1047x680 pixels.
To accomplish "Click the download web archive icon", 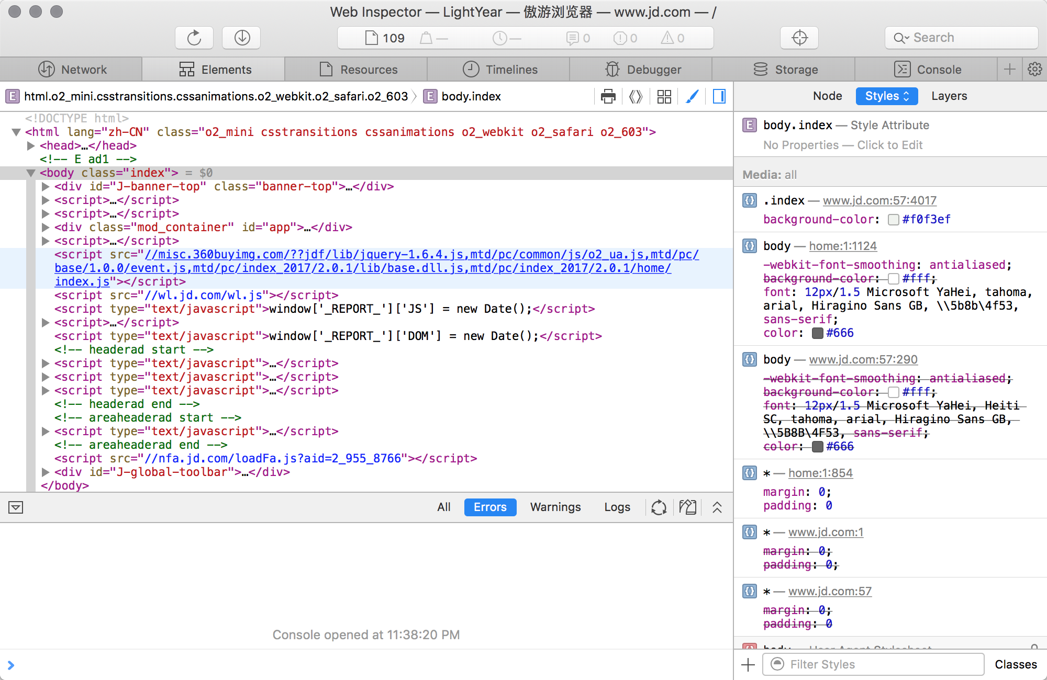I will click(x=241, y=38).
